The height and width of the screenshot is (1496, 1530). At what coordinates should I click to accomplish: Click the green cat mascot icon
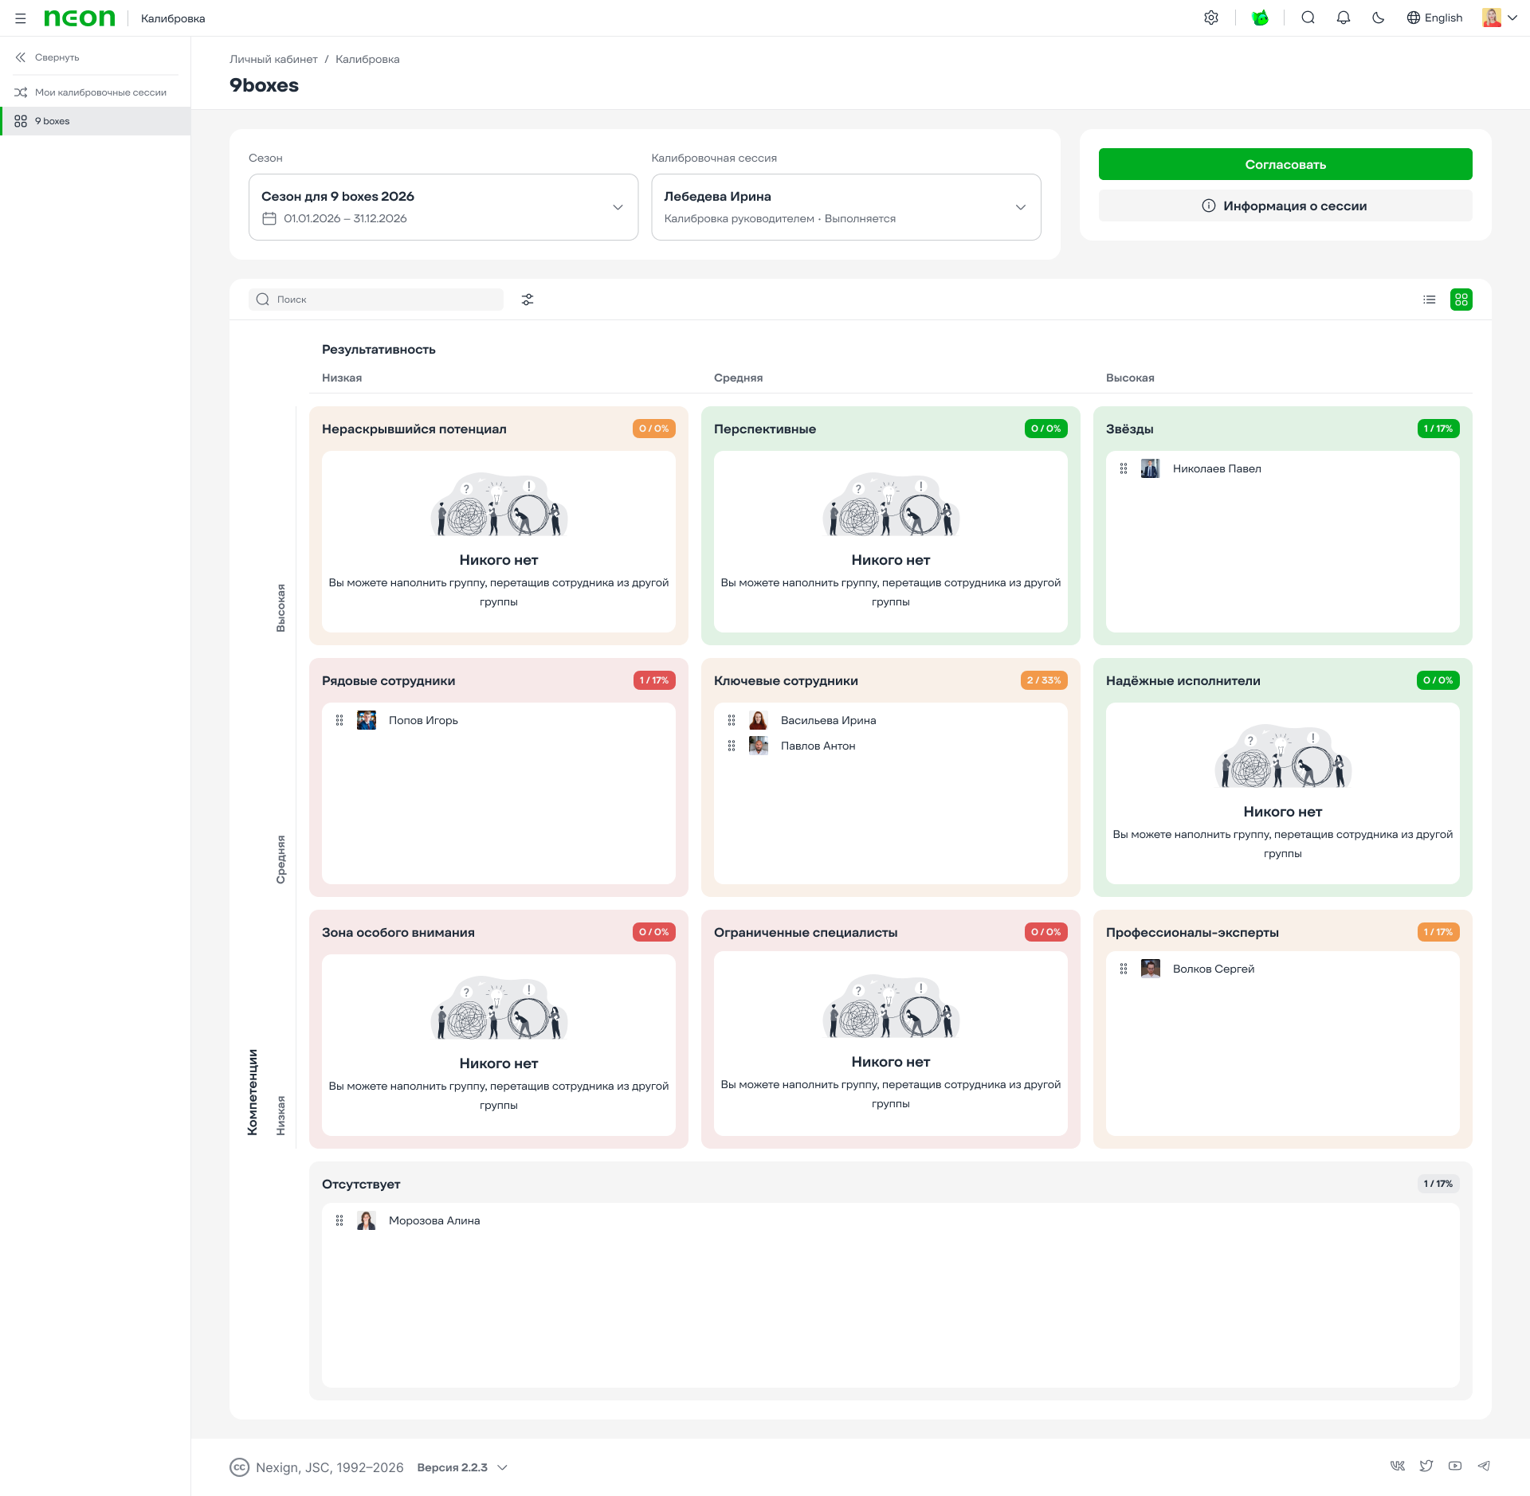point(1260,18)
